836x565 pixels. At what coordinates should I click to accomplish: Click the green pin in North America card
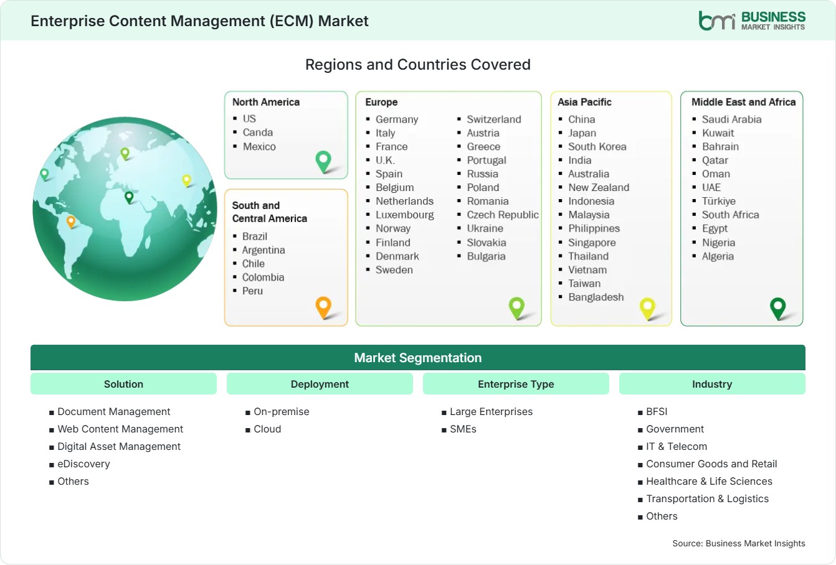tap(323, 161)
